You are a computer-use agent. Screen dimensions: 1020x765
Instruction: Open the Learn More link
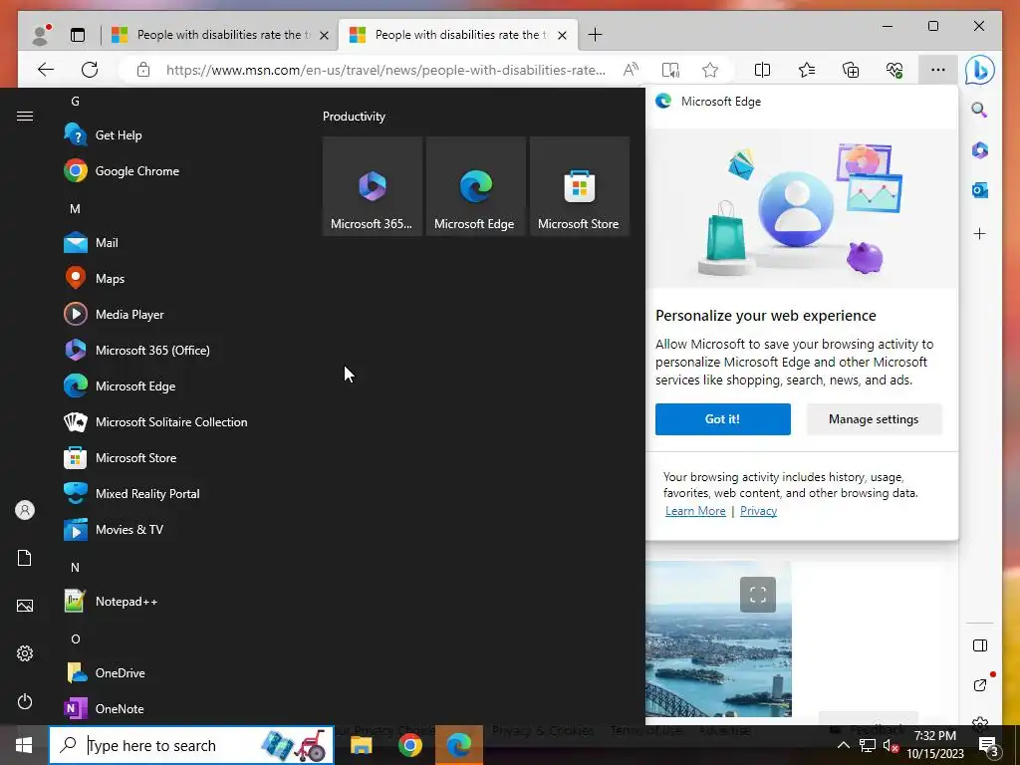pos(695,511)
